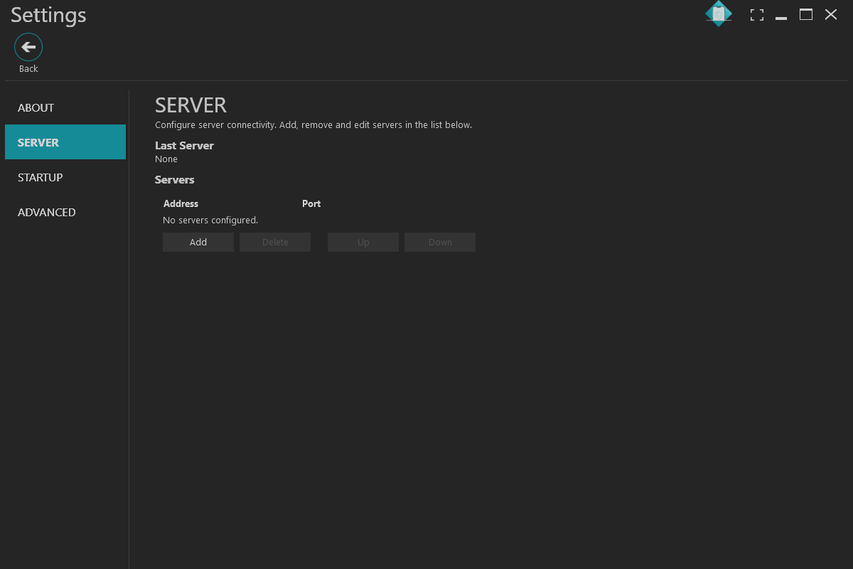The height and width of the screenshot is (569, 853).
Task: Click the Address column header
Action: pos(181,203)
